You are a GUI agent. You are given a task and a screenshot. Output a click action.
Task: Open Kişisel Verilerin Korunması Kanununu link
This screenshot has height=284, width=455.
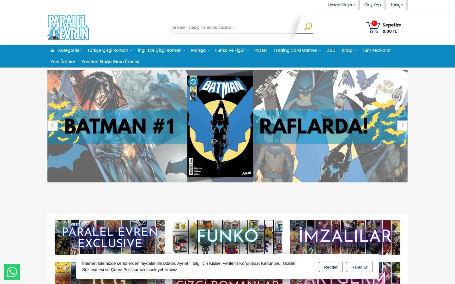[x=245, y=263]
